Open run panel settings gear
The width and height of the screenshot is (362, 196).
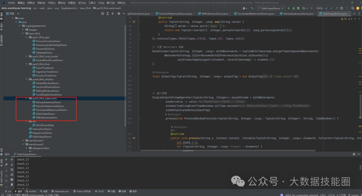coord(354,154)
